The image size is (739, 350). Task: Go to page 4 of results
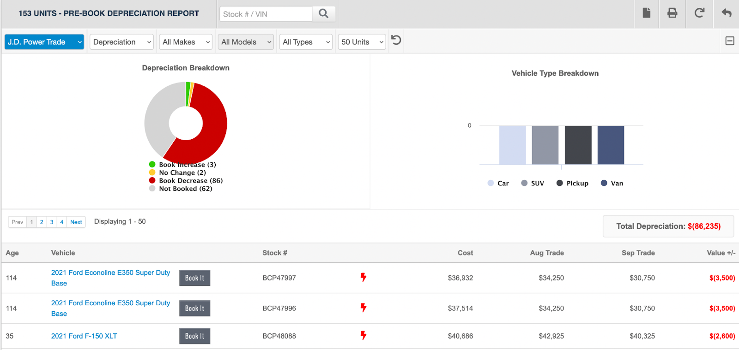click(62, 222)
